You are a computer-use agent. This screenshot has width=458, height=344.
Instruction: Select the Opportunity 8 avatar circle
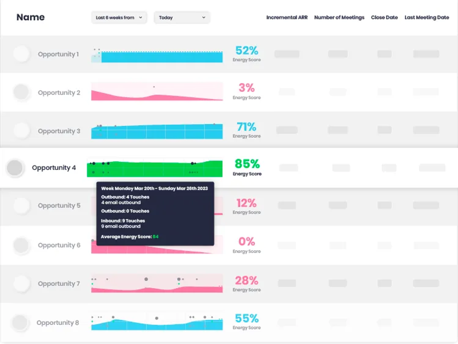20,323
